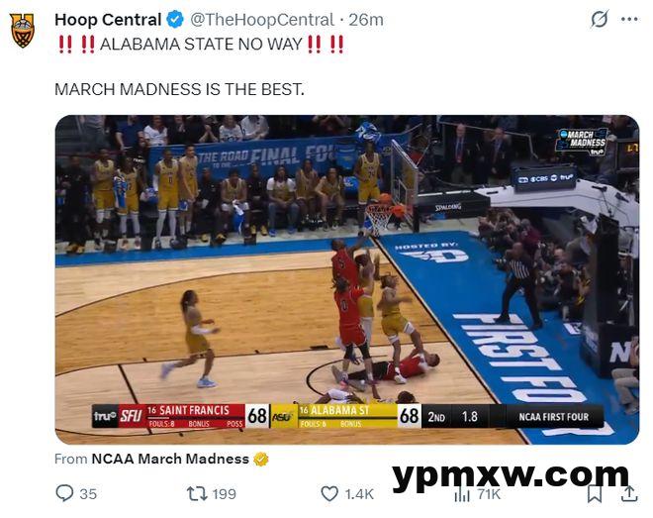The image size is (653, 518).
Task: Open the view analytics bar-chart icon
Action: pos(462,493)
